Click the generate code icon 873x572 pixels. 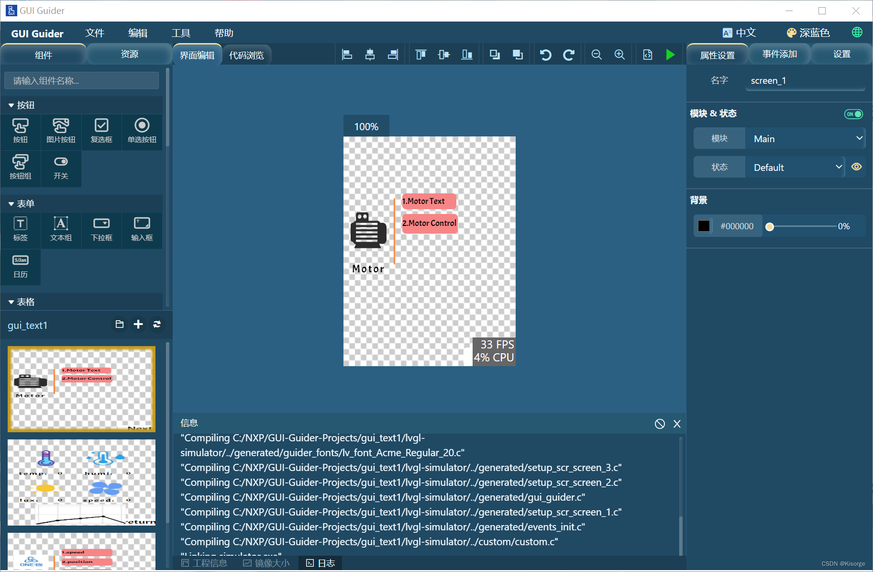[647, 55]
